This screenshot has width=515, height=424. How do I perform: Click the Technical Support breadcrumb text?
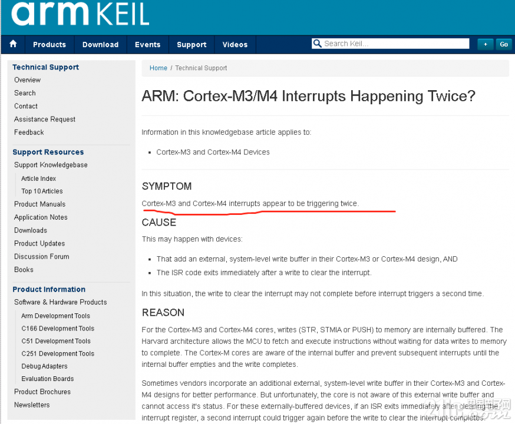tap(201, 68)
